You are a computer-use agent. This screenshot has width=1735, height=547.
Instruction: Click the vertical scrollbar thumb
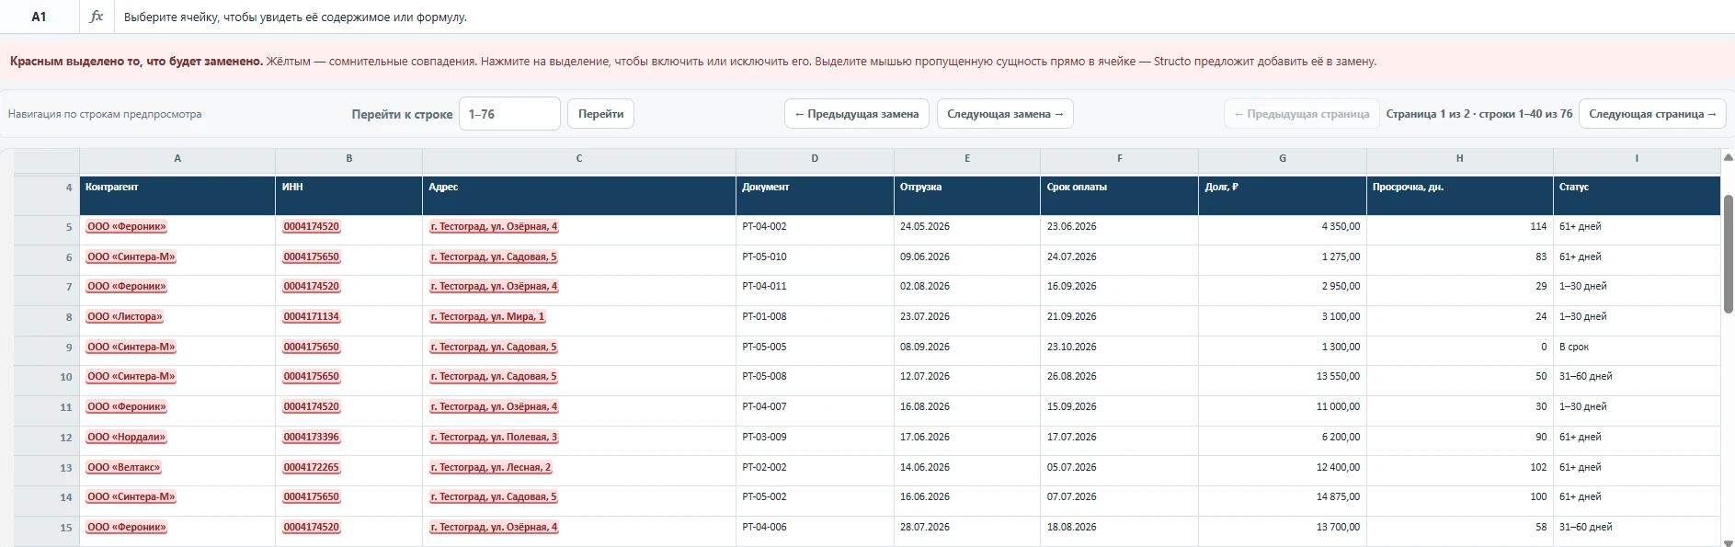point(1728,254)
